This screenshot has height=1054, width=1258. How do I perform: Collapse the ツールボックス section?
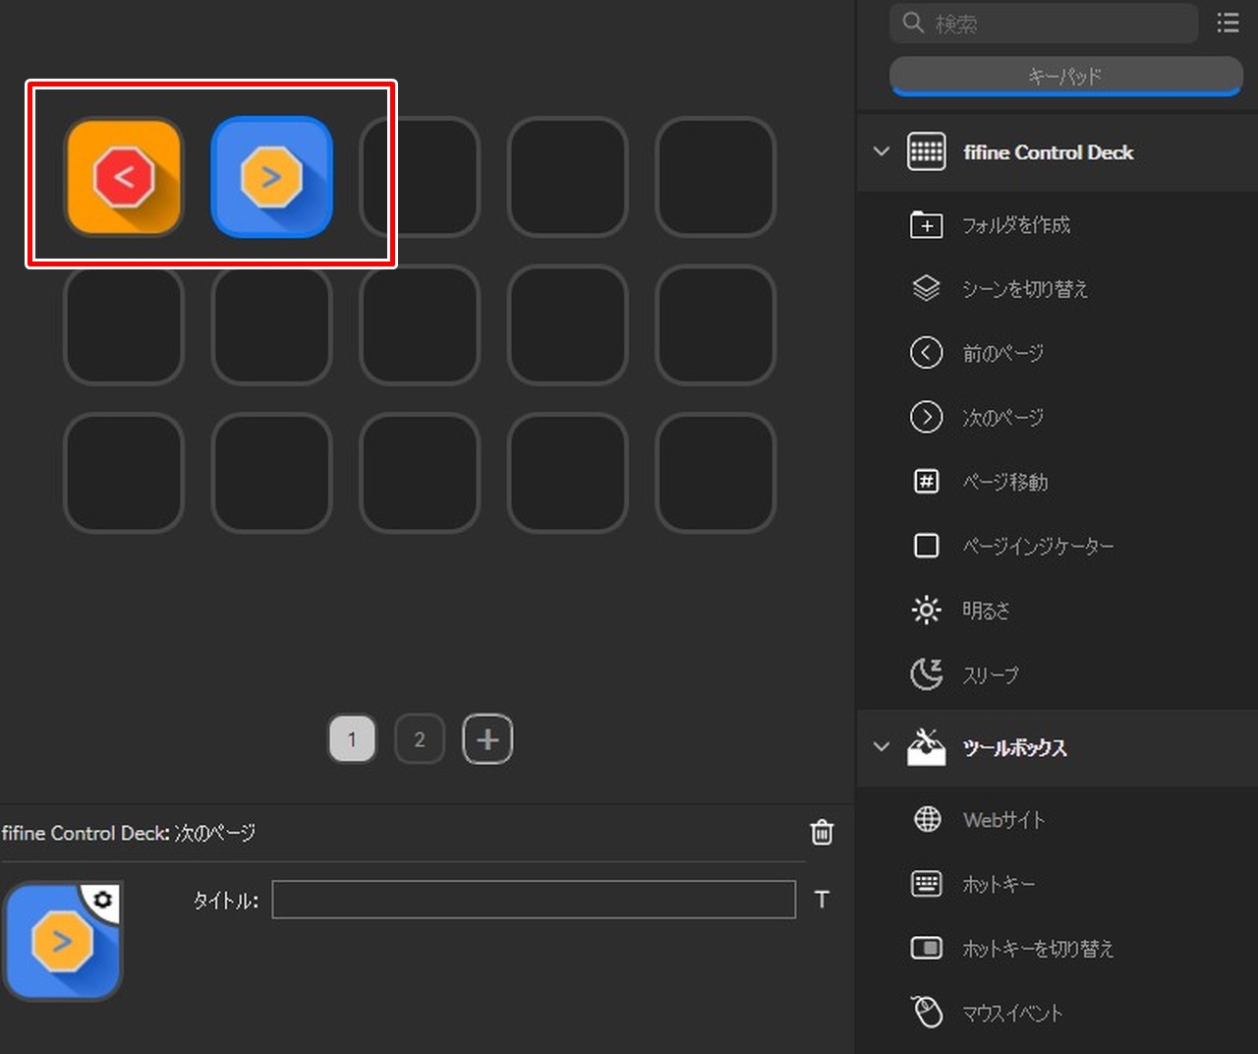tap(882, 747)
